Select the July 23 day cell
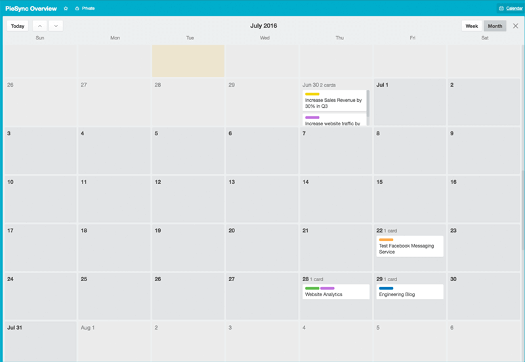The height and width of the screenshot is (362, 525). tap(484, 248)
